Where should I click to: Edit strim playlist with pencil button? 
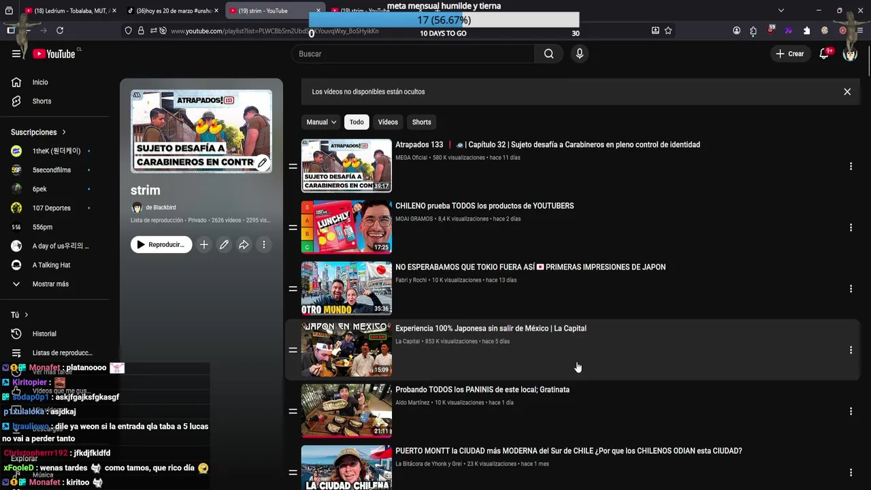224,245
